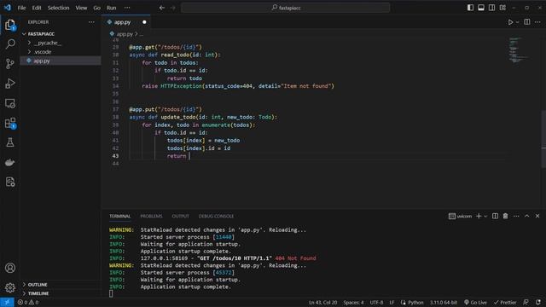Image resolution: width=546 pixels, height=307 pixels.
Task: Click the breadcrumb ellipsis after app.py
Action: tap(141, 34)
